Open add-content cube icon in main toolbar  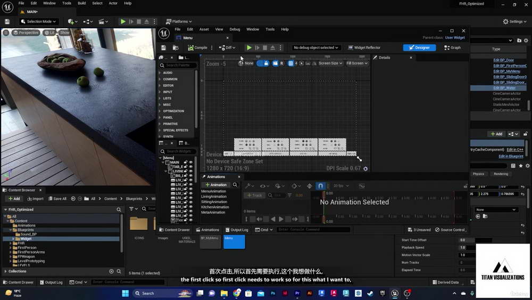point(72,21)
